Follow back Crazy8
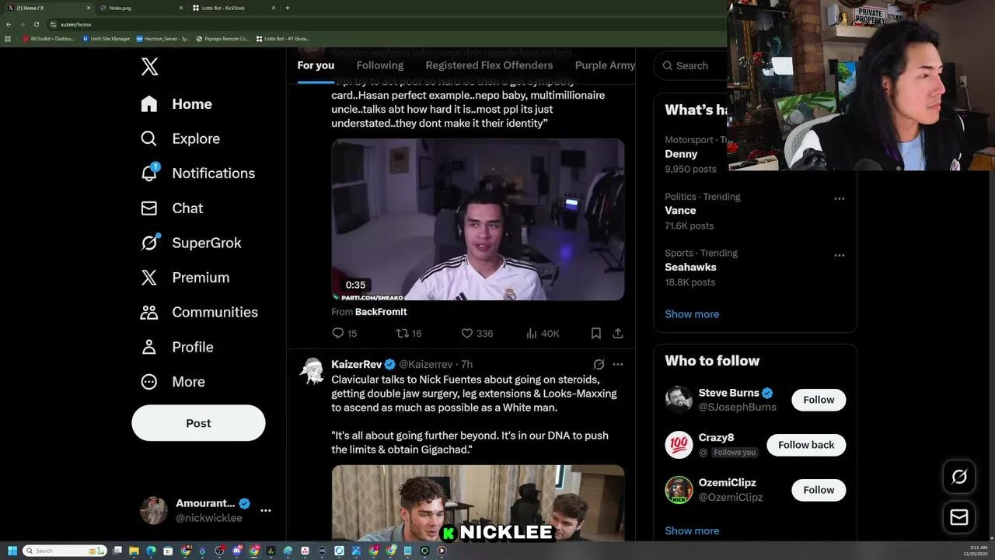The height and width of the screenshot is (560, 995). point(806,445)
